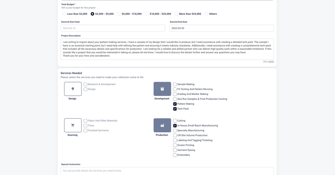
Task: Choose the $5,000 - $10,000 budget radio
Action: pos(119,14)
